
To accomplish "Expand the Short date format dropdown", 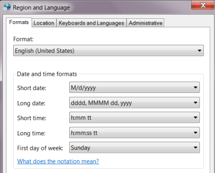I will tap(134, 87).
